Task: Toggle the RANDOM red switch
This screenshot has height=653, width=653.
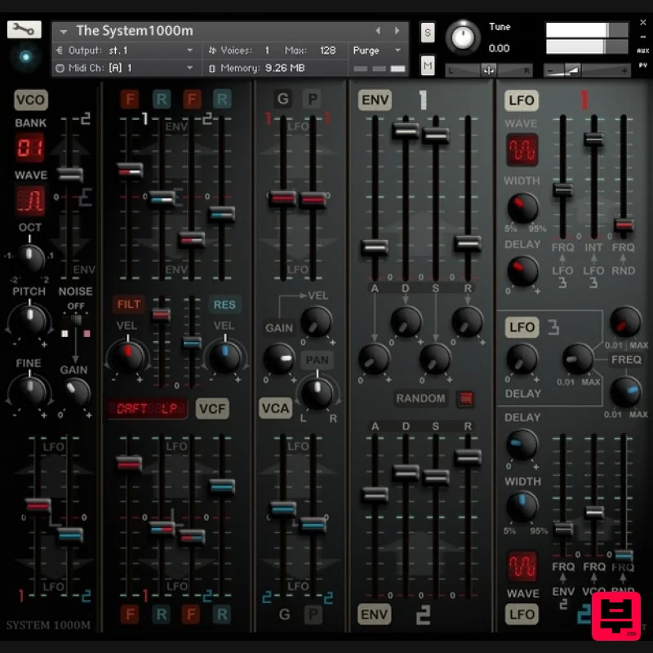Action: 465,398
